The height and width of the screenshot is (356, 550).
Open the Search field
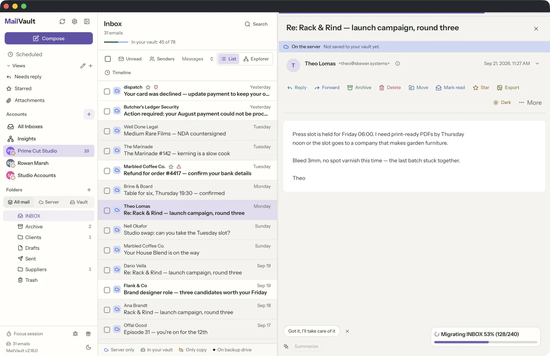(256, 24)
